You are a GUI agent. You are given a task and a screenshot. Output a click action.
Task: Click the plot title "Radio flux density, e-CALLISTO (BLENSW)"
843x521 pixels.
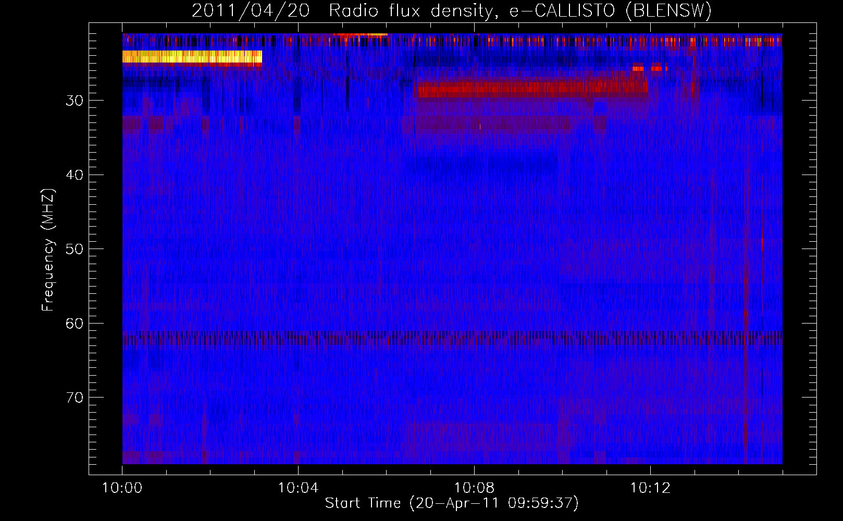[520, 10]
